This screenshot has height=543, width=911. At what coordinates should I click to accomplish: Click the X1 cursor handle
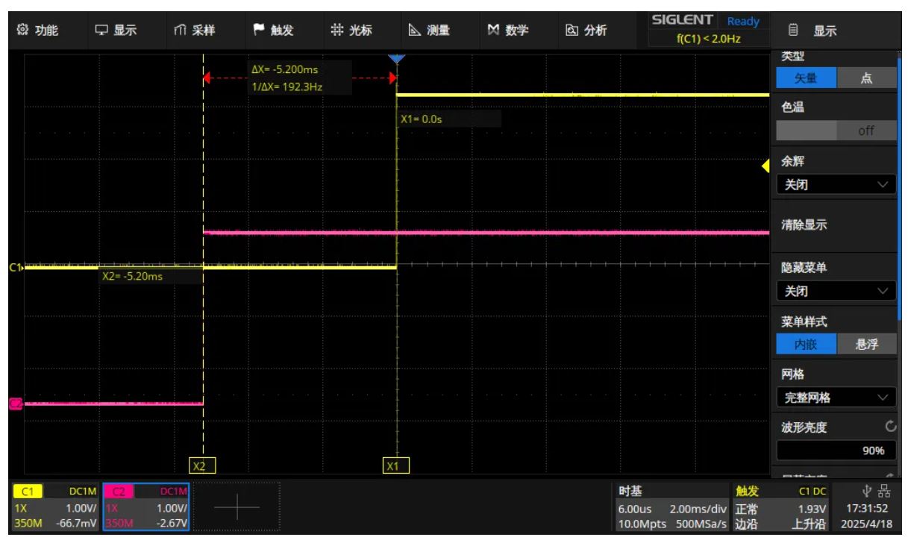[x=392, y=466]
